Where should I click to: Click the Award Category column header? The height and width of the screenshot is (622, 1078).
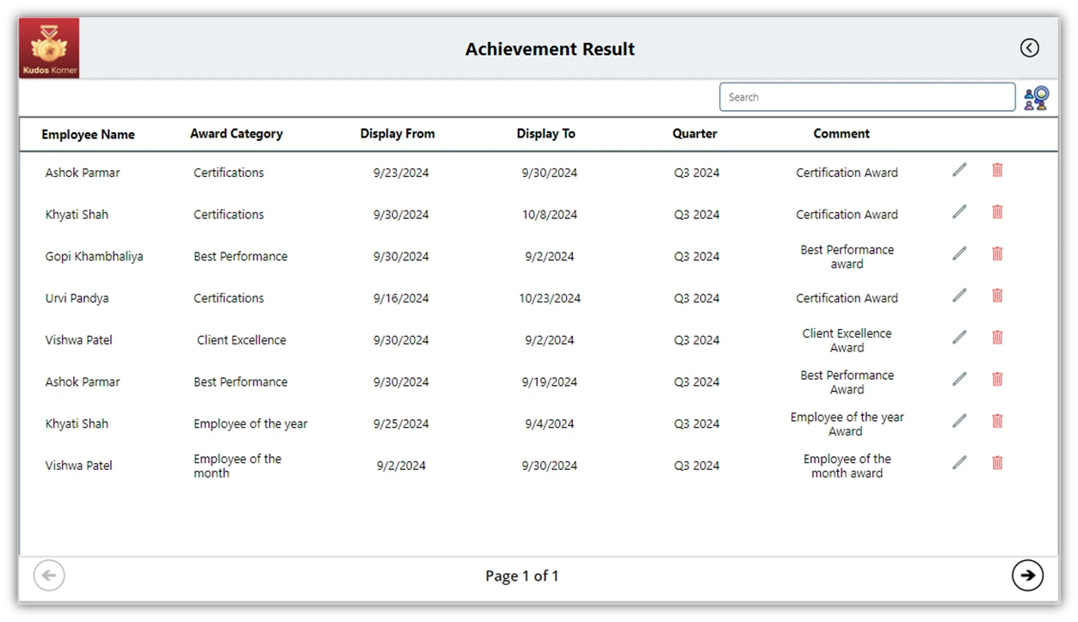236,134
